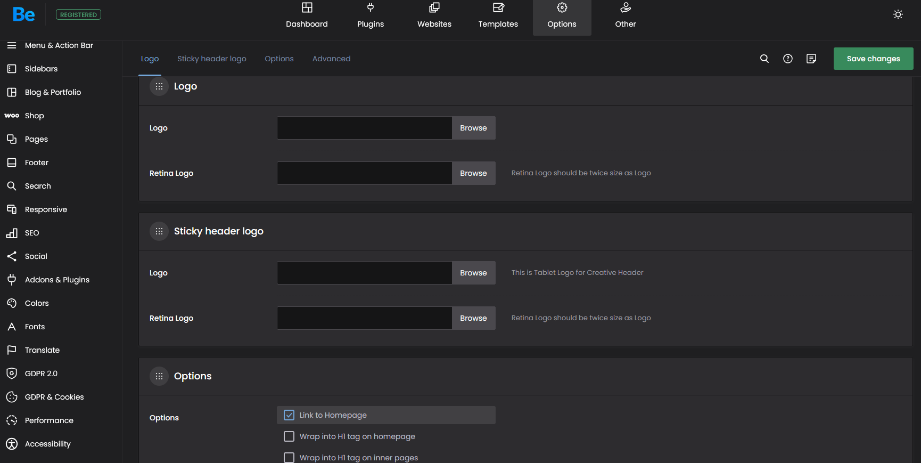Enable Wrap into H1 tag on homepage
Viewport: 921px width, 463px height.
[289, 436]
